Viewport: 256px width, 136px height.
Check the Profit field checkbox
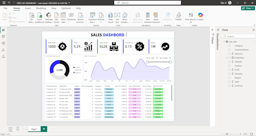(229, 70)
